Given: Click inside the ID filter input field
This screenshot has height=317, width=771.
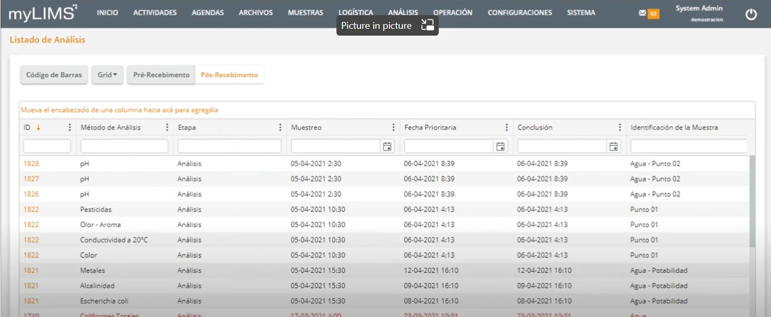Looking at the screenshot, I should click(47, 146).
